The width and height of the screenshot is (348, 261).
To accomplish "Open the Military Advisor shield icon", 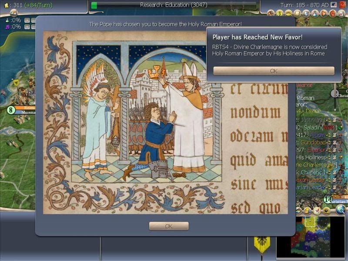I will click(x=306, y=14).
